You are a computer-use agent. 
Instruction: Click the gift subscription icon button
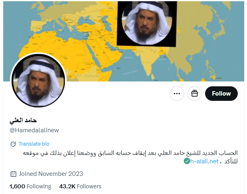coord(195,94)
